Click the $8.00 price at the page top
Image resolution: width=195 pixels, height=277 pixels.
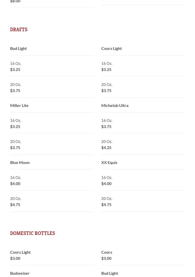15,2
